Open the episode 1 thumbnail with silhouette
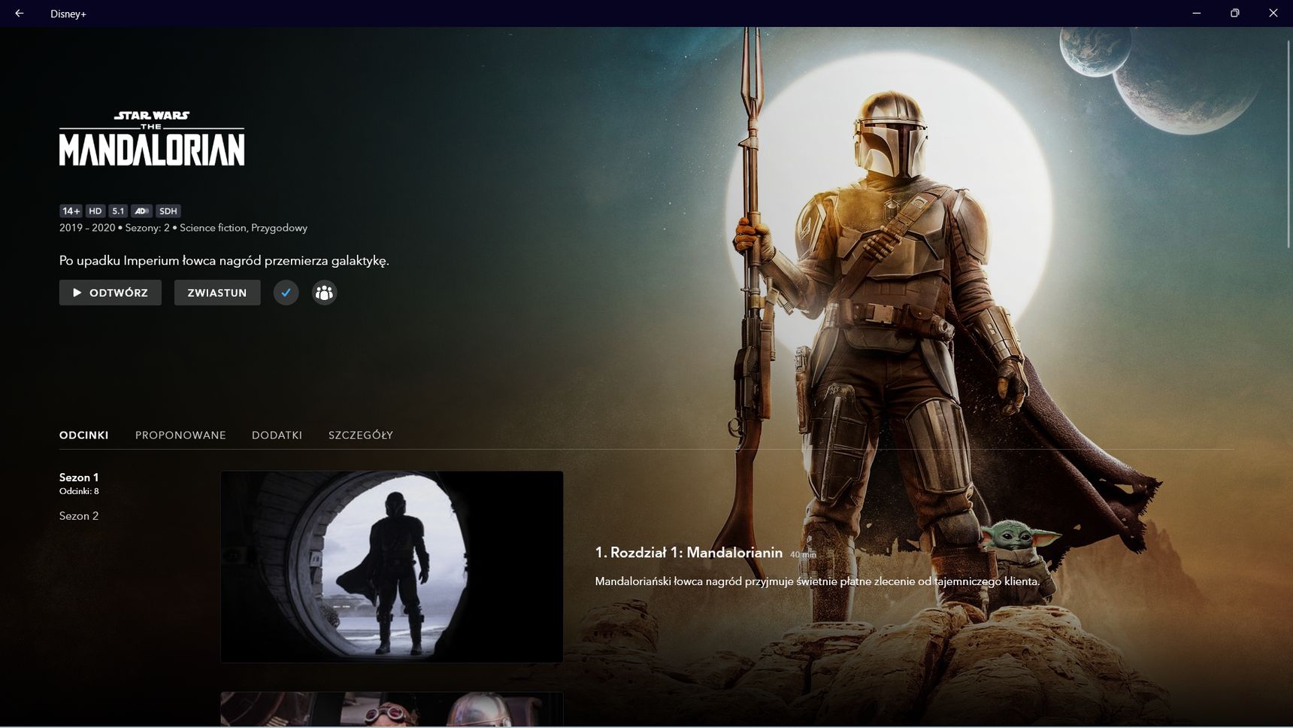 pos(392,566)
